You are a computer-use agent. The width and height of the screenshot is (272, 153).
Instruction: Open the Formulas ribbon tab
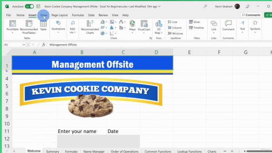coord(78,15)
